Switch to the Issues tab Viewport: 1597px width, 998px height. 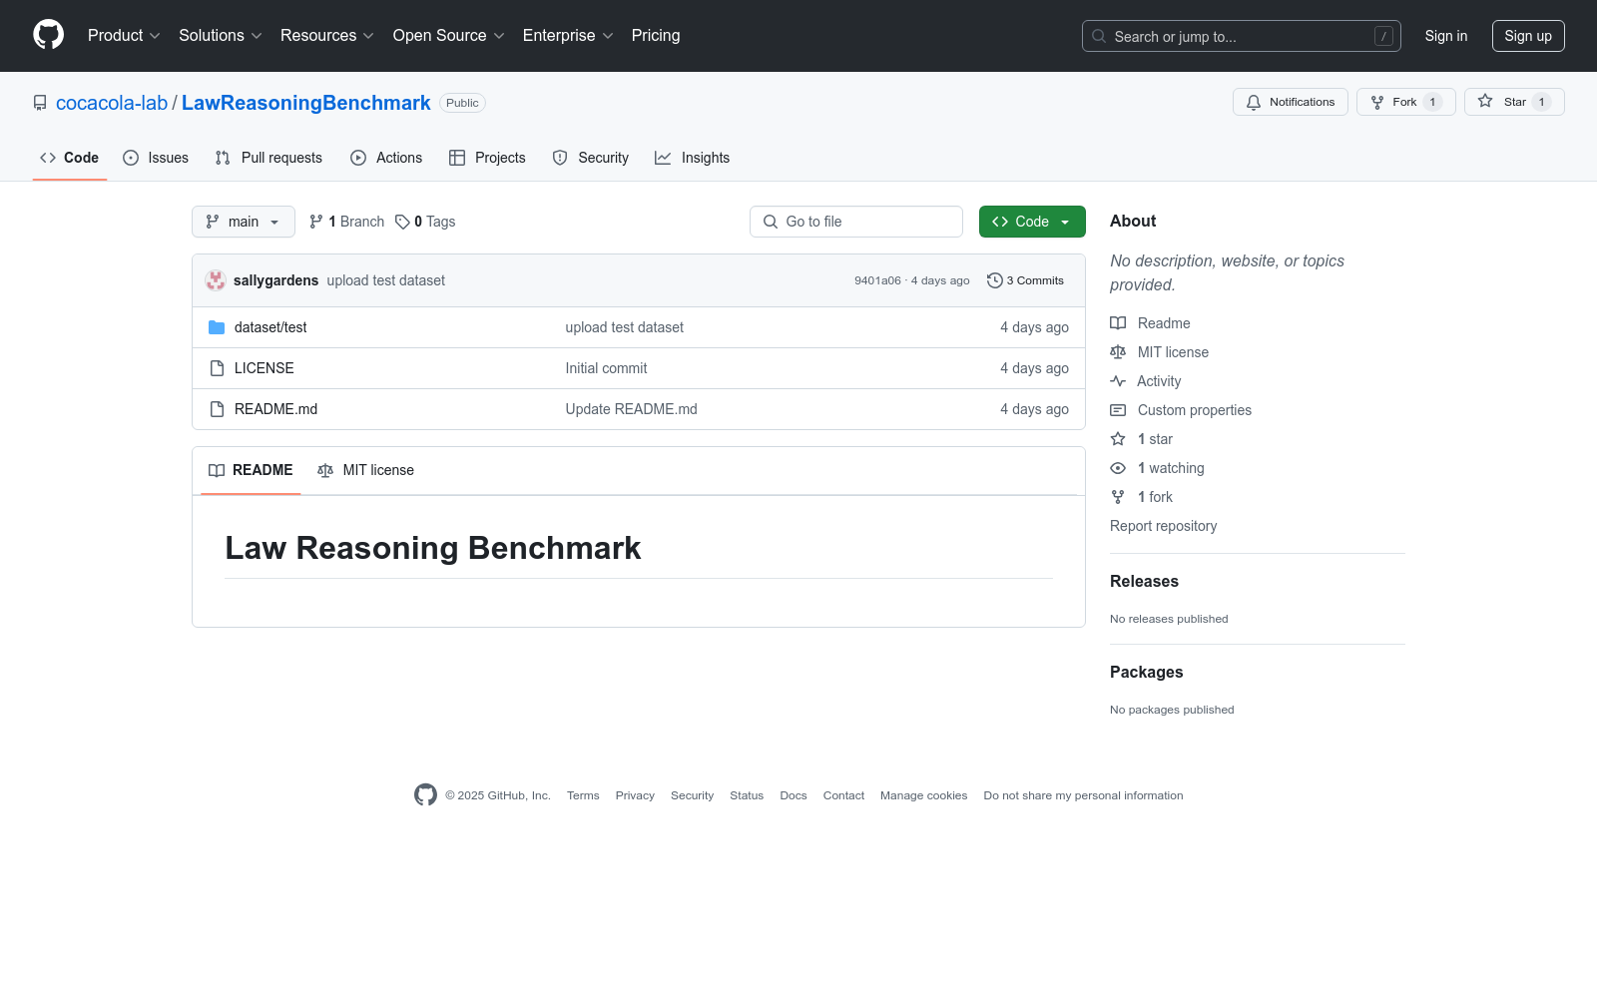(x=156, y=158)
